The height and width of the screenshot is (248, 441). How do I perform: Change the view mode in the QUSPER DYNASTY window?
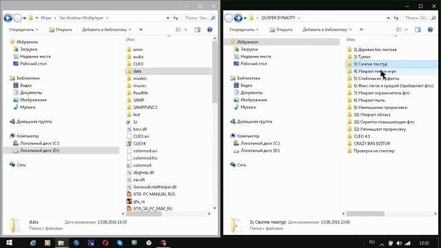399,30
